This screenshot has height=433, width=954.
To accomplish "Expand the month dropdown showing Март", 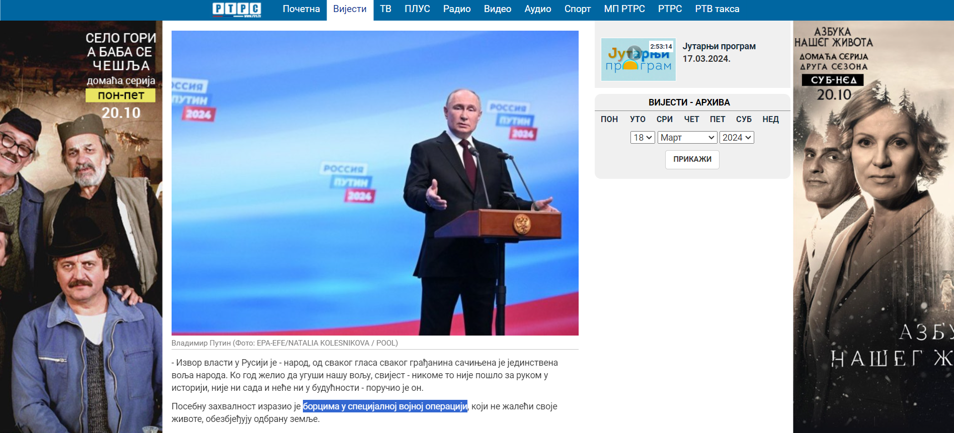I will [x=687, y=138].
